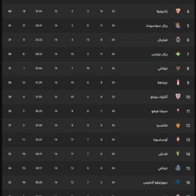This screenshot has height=196, width=196.
Task: Click the Sevilla club crest in row 4
Action: coord(178,11)
